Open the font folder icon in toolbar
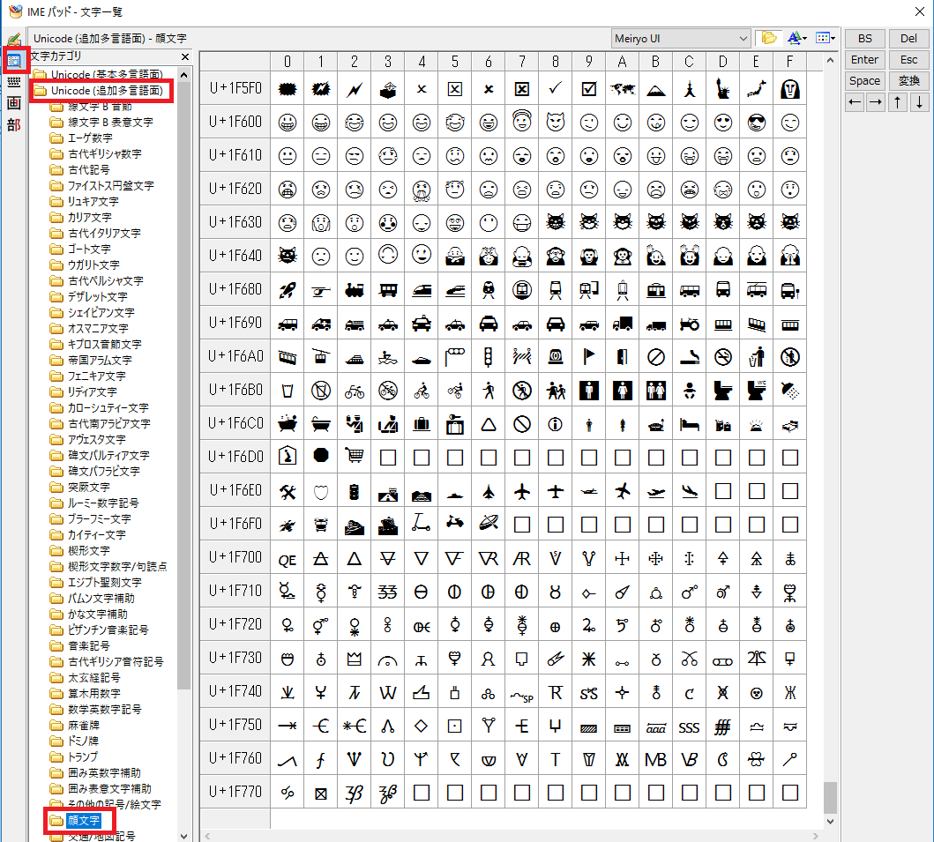Image resolution: width=934 pixels, height=842 pixels. coord(769,38)
